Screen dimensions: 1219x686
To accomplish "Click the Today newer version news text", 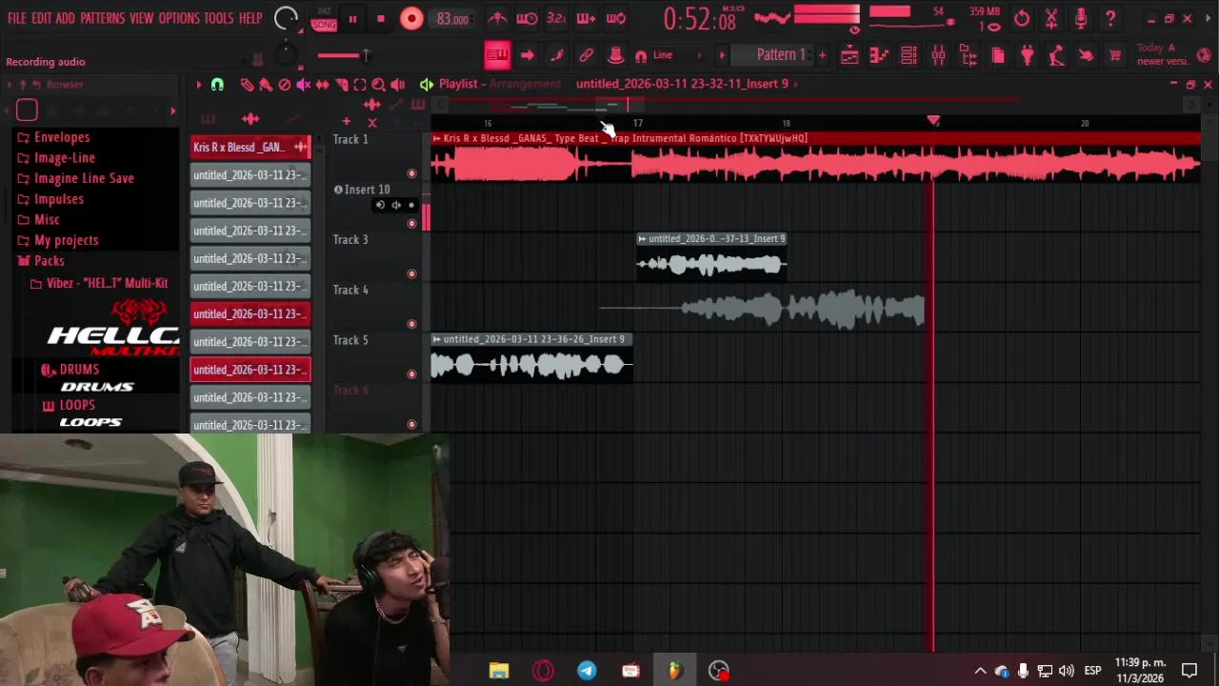I will tap(1162, 54).
